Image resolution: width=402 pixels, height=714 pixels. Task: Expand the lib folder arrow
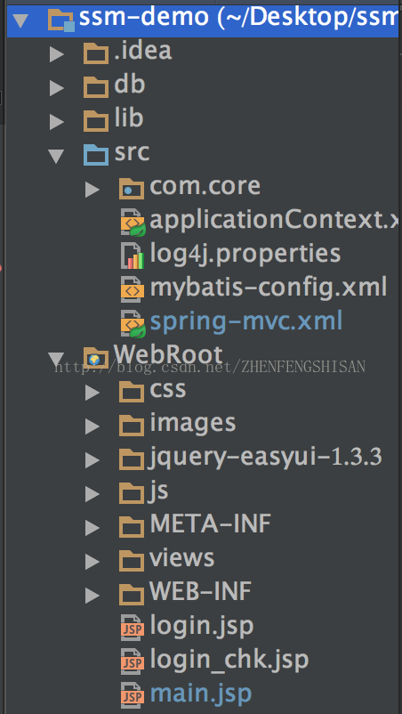[57, 122]
